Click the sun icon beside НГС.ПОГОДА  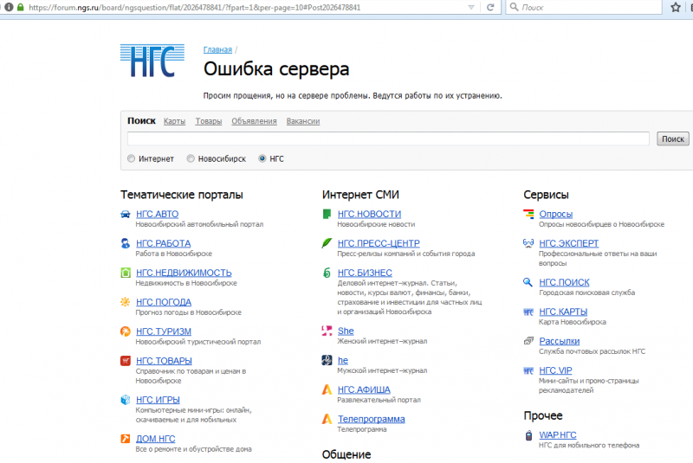[126, 302]
